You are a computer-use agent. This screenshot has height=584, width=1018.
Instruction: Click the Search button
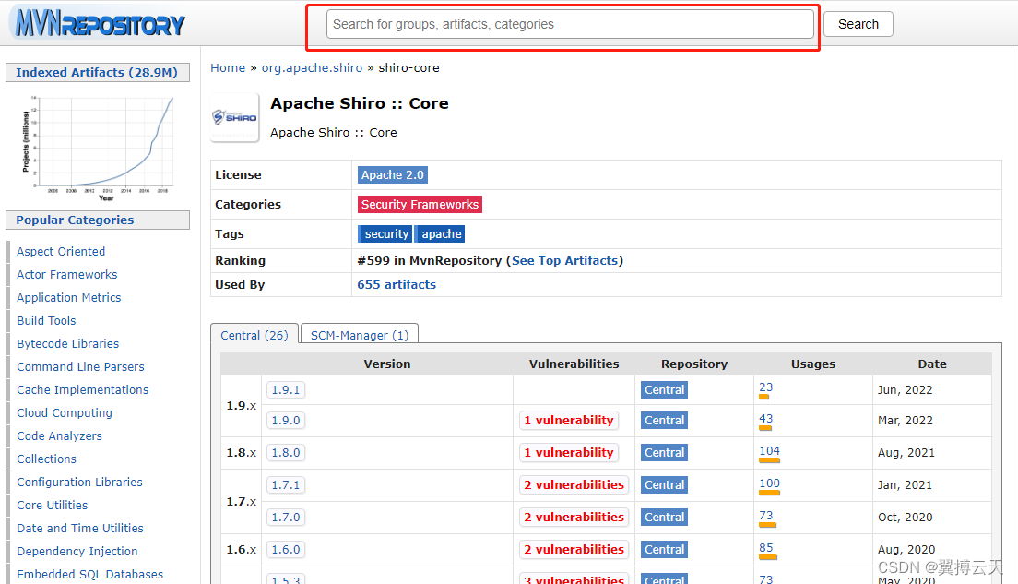[x=858, y=24]
